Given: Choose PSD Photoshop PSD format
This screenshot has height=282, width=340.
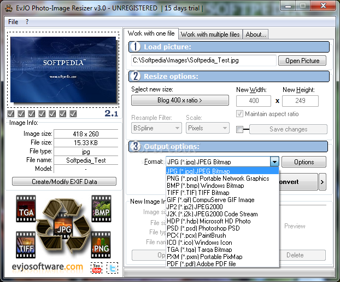Looking at the screenshot, I should click(x=222, y=228).
